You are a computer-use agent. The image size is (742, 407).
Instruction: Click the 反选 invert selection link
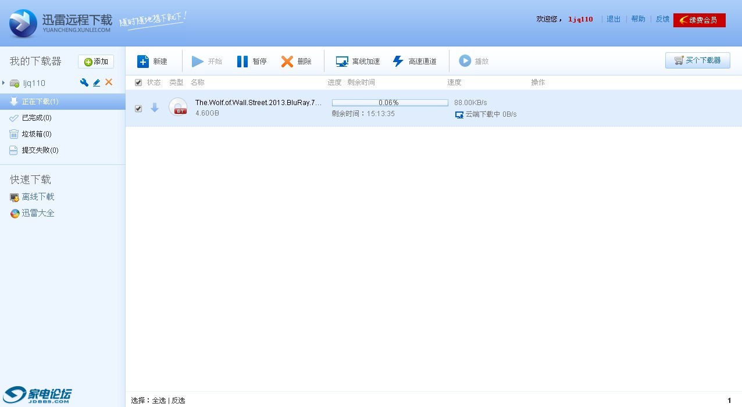[x=178, y=401]
